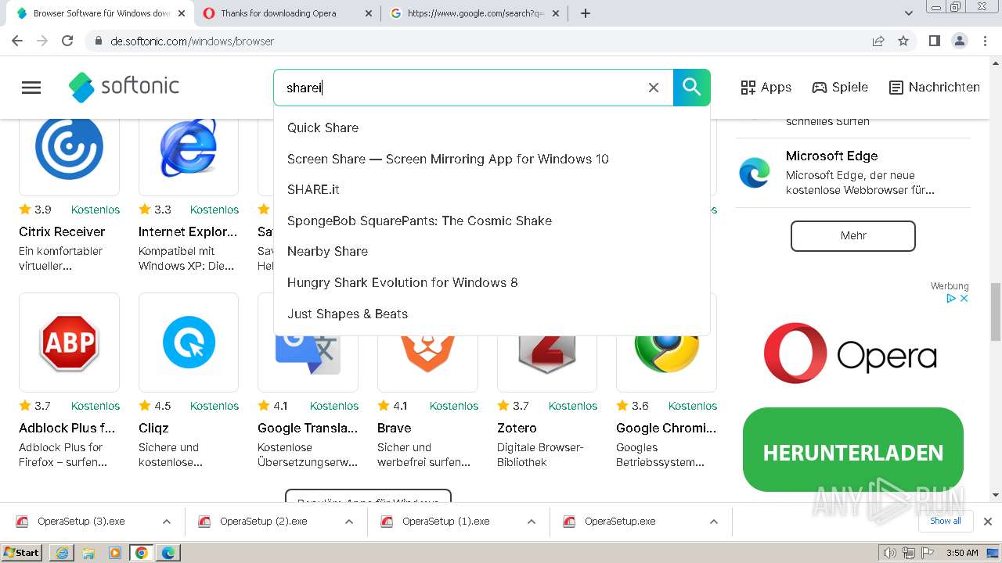The width and height of the screenshot is (1002, 563).
Task: Open the OperaSetup.exe downloaded file
Action: pyautogui.click(x=620, y=522)
